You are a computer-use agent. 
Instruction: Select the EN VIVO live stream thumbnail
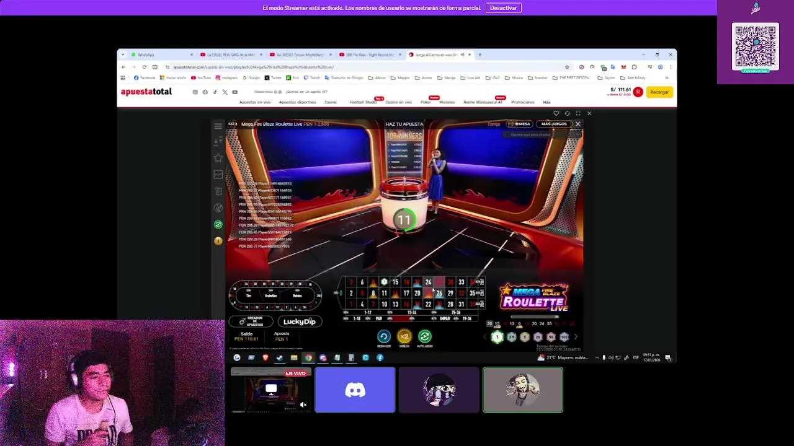point(270,390)
